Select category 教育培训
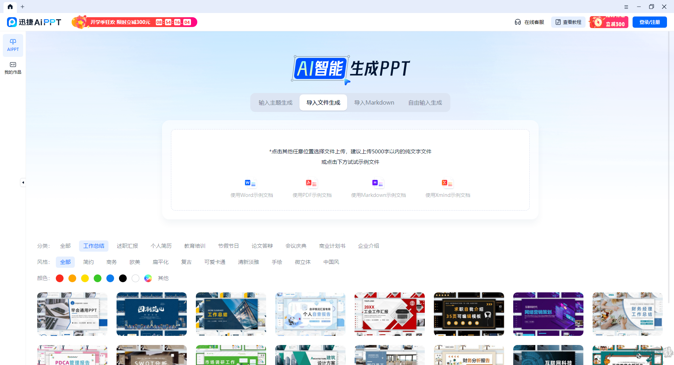The width and height of the screenshot is (674, 365). [x=195, y=246]
